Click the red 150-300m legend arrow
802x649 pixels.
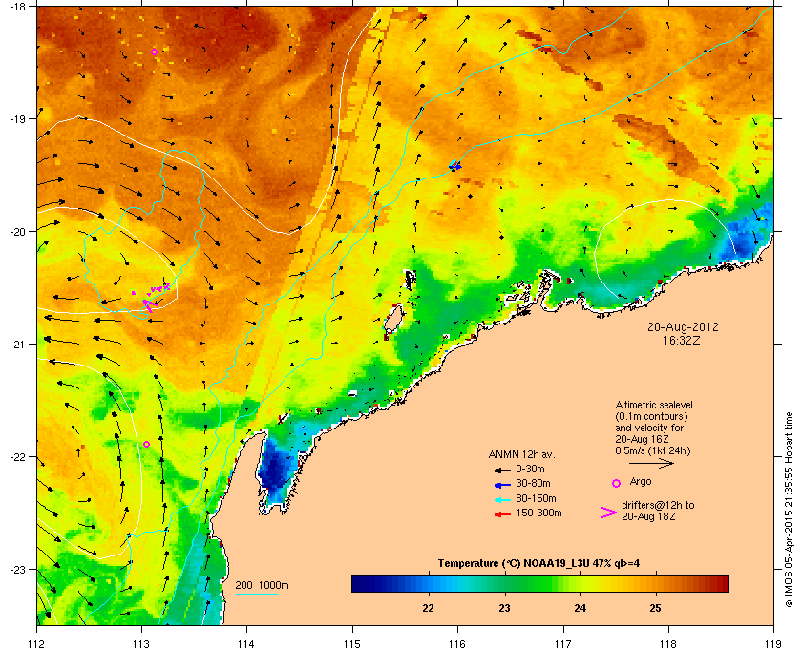[x=502, y=514]
